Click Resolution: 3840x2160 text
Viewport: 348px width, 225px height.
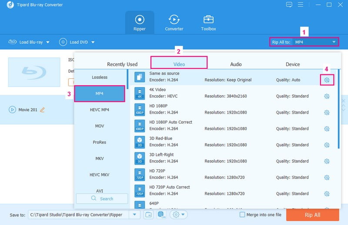[225, 96]
